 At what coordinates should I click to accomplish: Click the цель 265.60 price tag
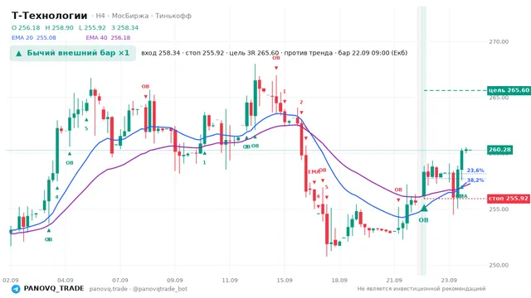click(509, 90)
